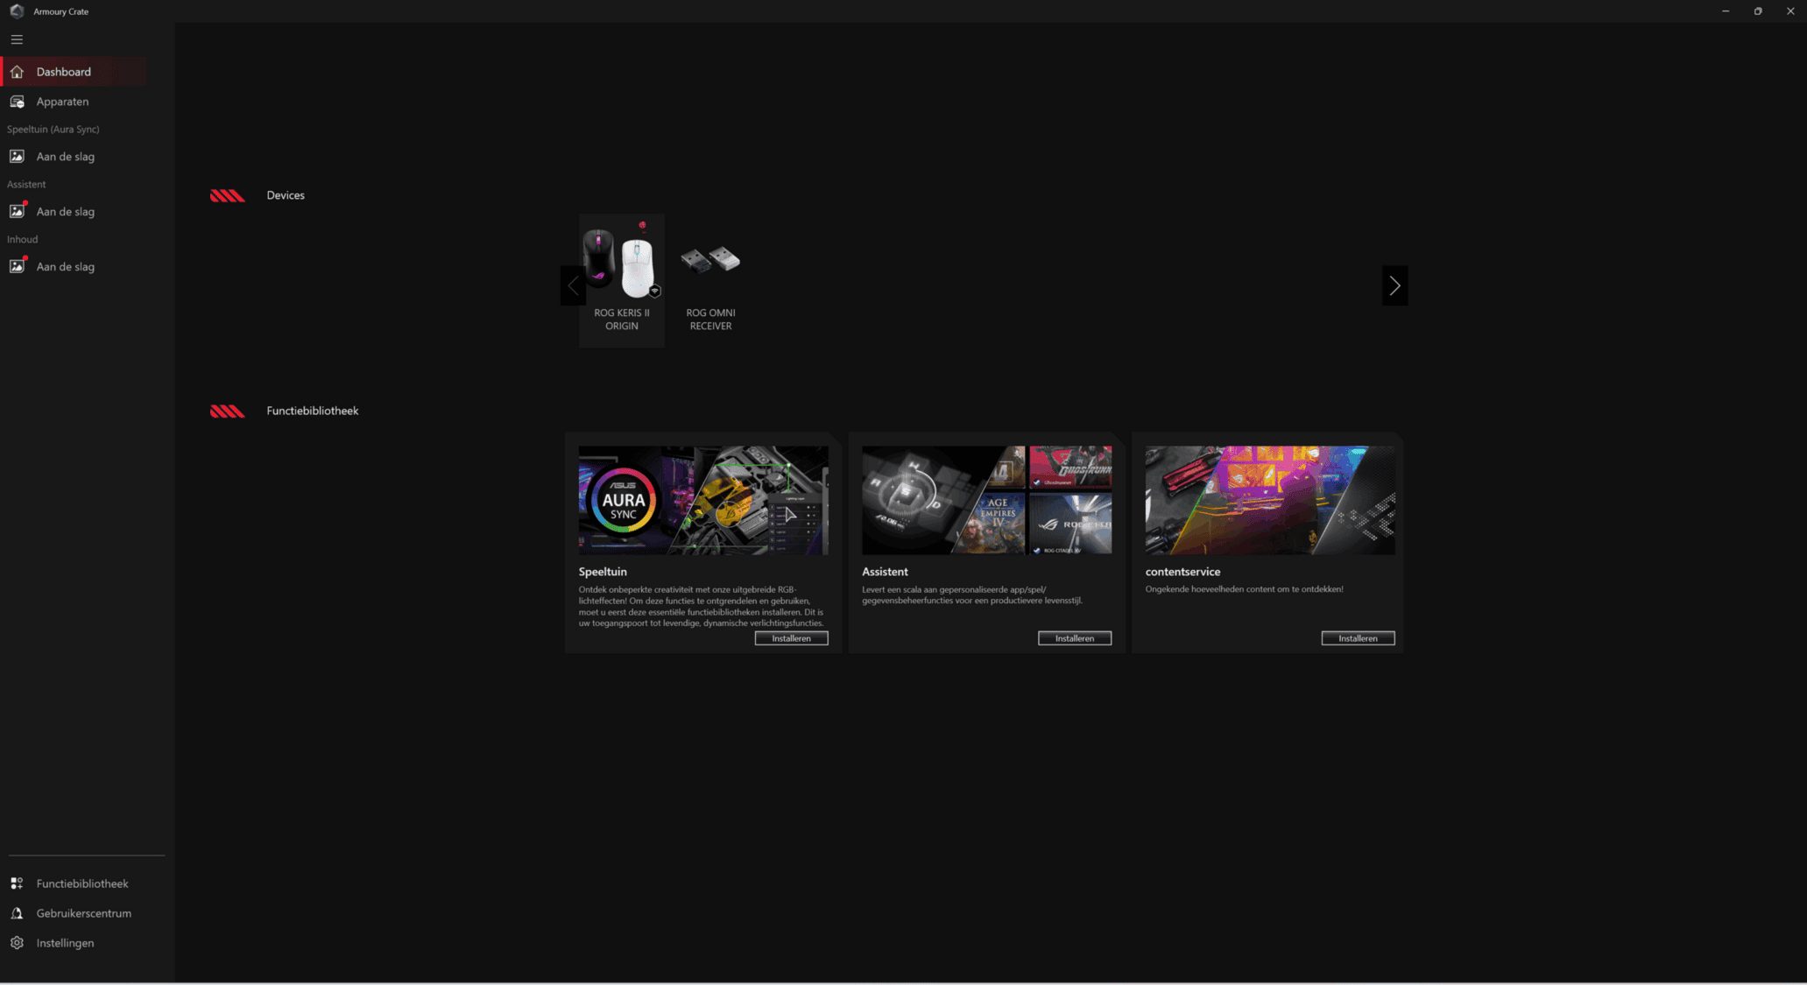Image resolution: width=1807 pixels, height=985 pixels.
Task: Show next devices with right arrow
Action: [1394, 285]
